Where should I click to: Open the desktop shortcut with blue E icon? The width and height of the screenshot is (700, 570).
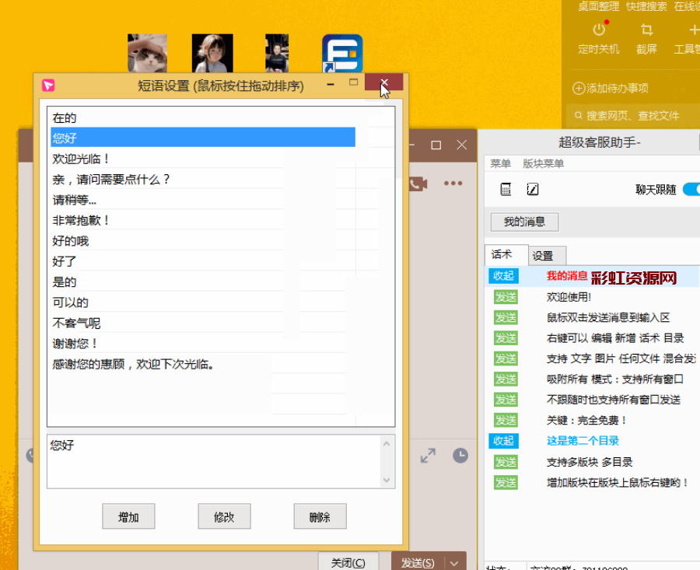click(x=342, y=54)
